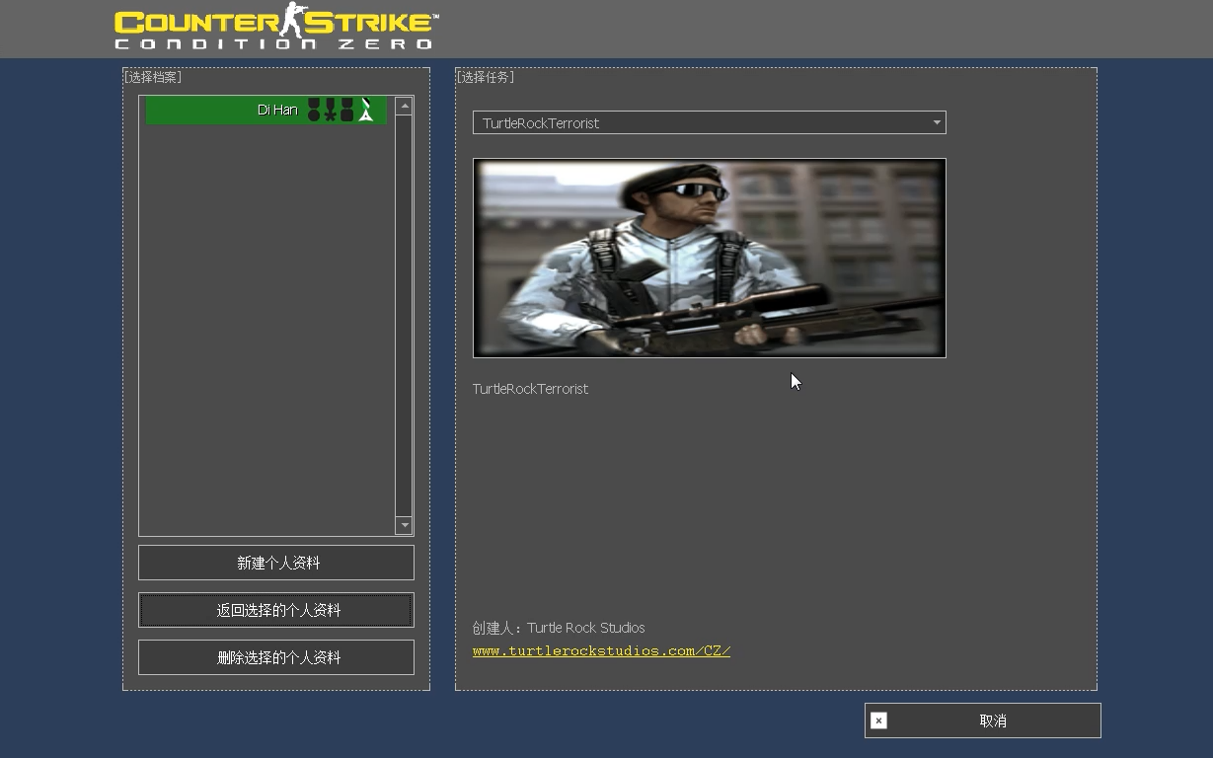Viewport: 1213px width, 758px height.
Task: Click the scrollbar up arrow icon
Action: pos(404,105)
